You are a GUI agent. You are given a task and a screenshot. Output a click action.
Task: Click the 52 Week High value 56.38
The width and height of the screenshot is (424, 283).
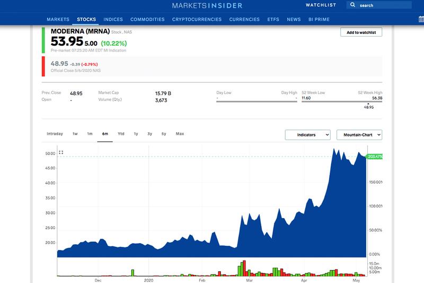[x=377, y=98]
